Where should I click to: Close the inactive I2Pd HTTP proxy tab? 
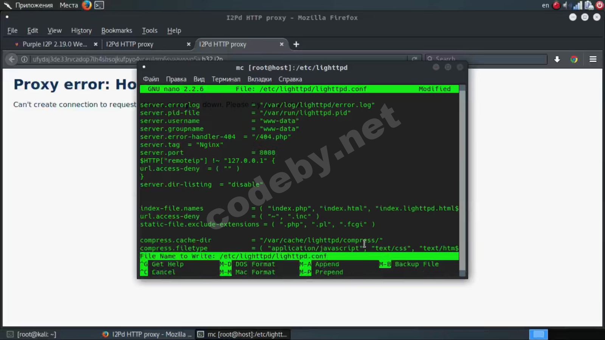(189, 44)
